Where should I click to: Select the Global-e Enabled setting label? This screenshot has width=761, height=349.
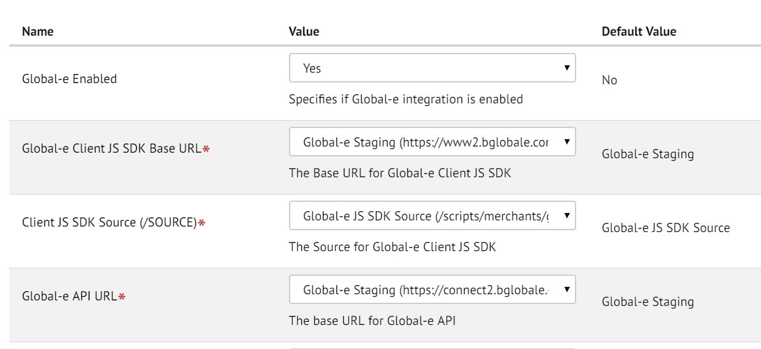pos(70,79)
